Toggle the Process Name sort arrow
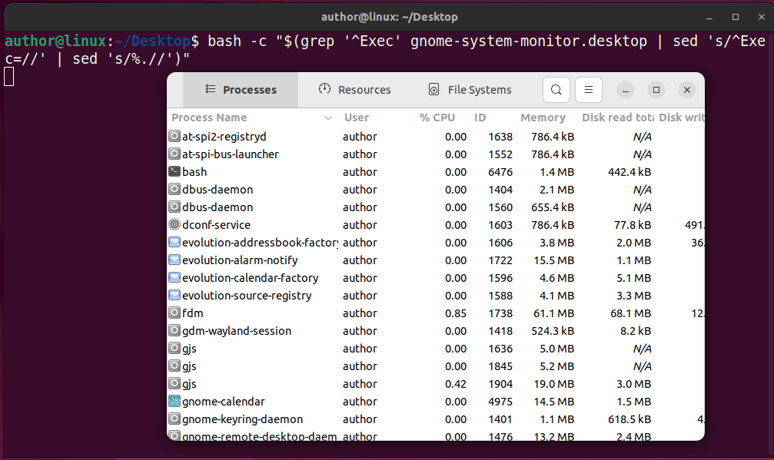774x460 pixels. (x=329, y=117)
